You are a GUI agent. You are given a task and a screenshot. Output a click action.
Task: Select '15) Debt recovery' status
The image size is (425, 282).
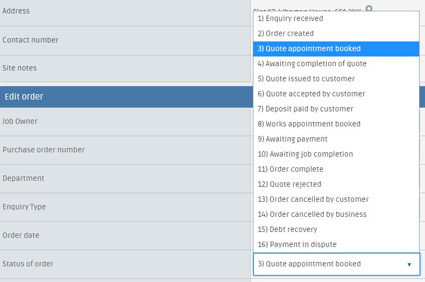(336, 229)
